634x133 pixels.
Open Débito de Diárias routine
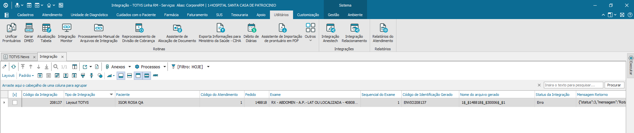coord(251,33)
